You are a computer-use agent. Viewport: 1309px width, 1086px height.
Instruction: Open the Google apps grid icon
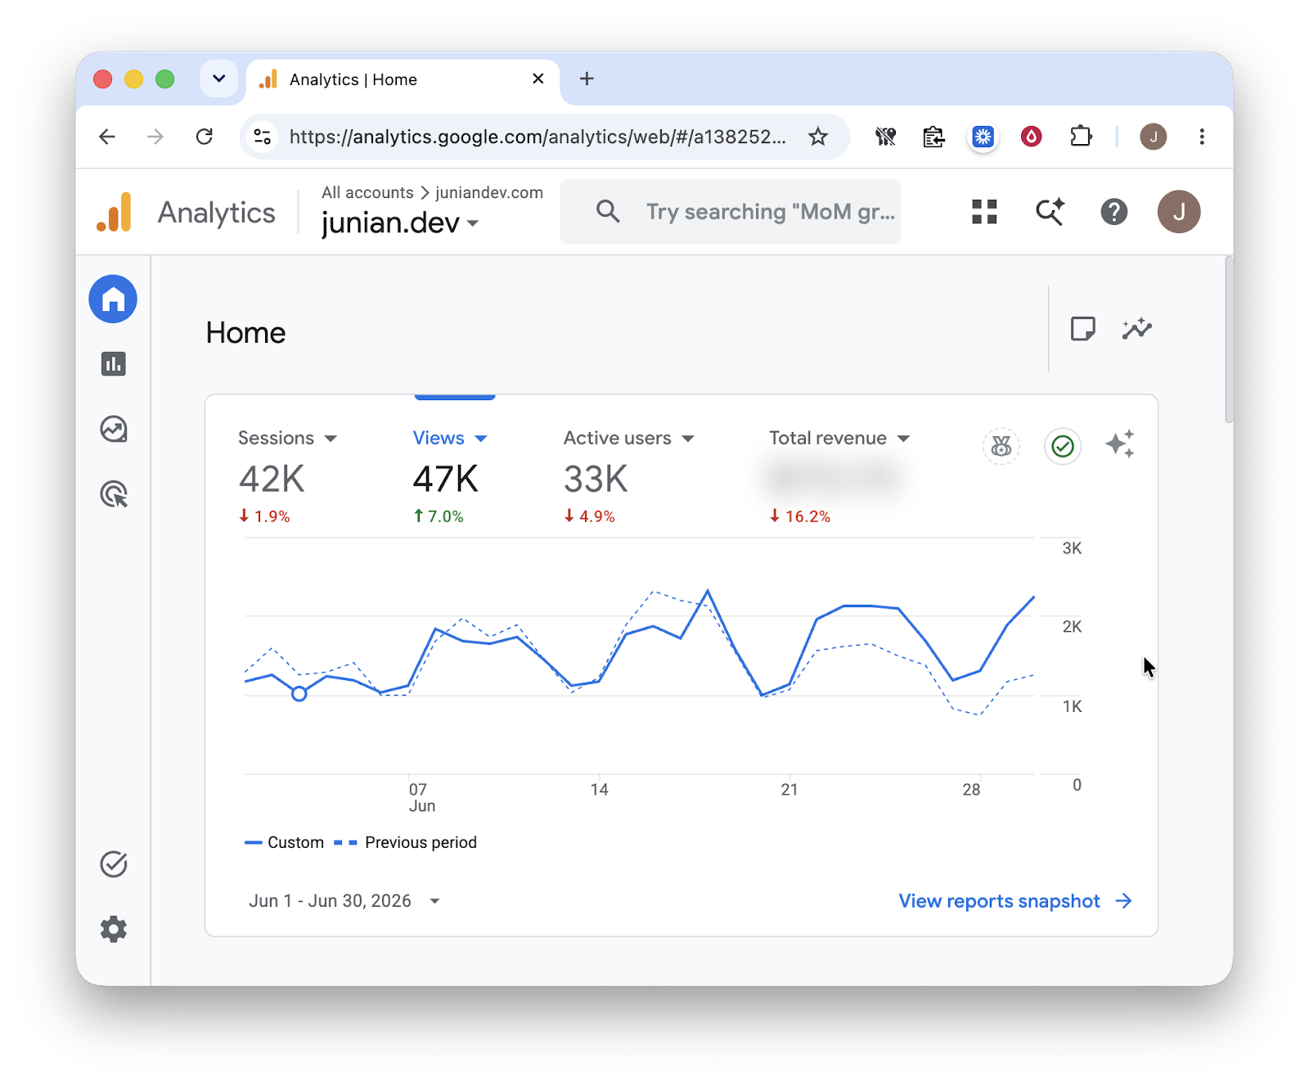(984, 212)
